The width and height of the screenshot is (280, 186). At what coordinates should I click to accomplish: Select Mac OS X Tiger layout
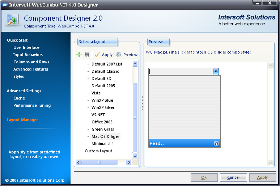click(x=105, y=136)
